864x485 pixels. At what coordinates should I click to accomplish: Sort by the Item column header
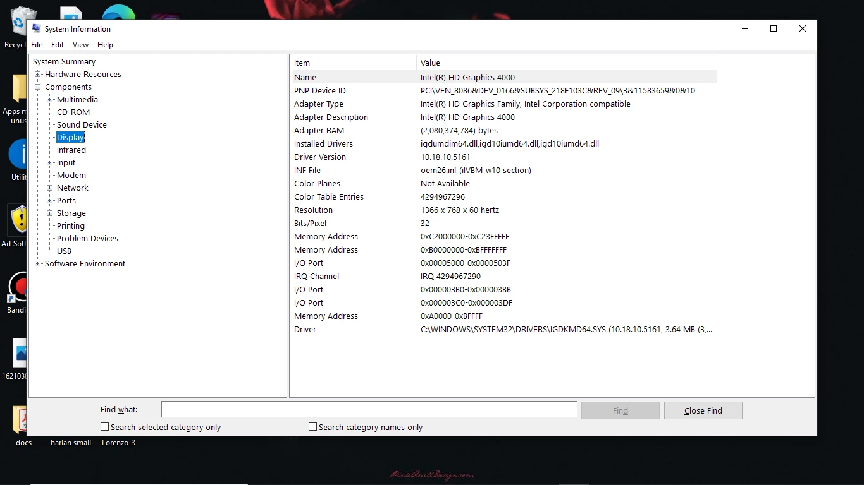click(353, 63)
